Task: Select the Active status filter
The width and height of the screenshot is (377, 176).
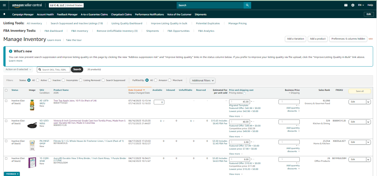Action: click(38, 80)
